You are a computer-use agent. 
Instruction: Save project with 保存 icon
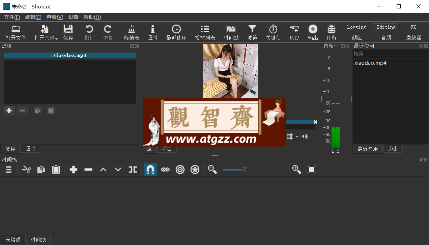(x=68, y=33)
